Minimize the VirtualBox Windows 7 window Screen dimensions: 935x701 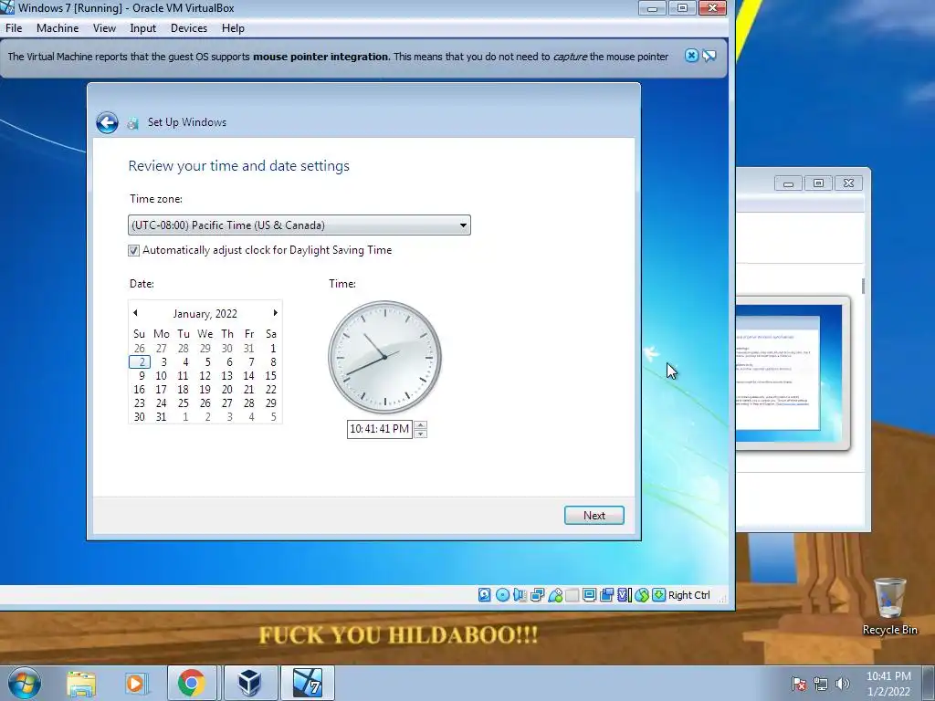(652, 8)
